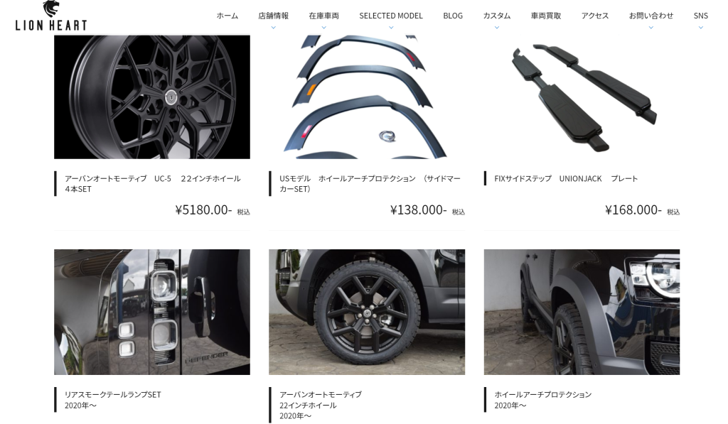Open the ホイールアーチプロテクション fender photo

[x=582, y=312]
